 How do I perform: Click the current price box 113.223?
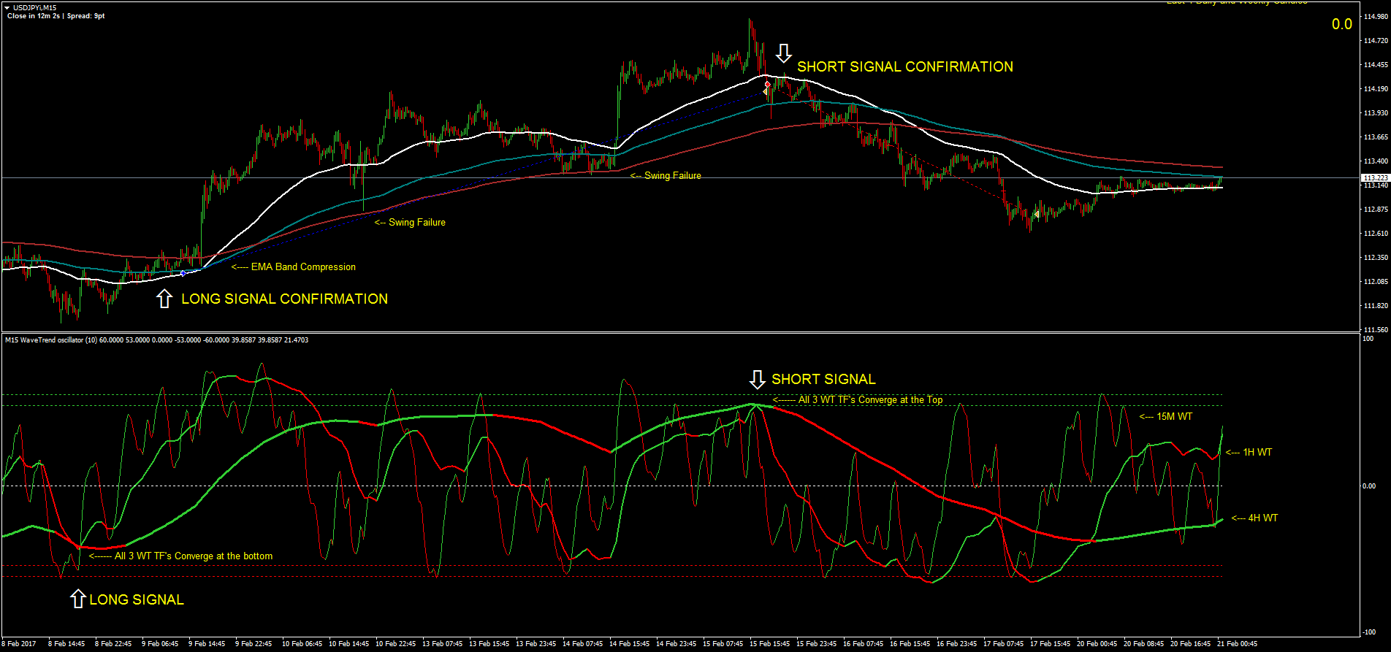click(1376, 177)
